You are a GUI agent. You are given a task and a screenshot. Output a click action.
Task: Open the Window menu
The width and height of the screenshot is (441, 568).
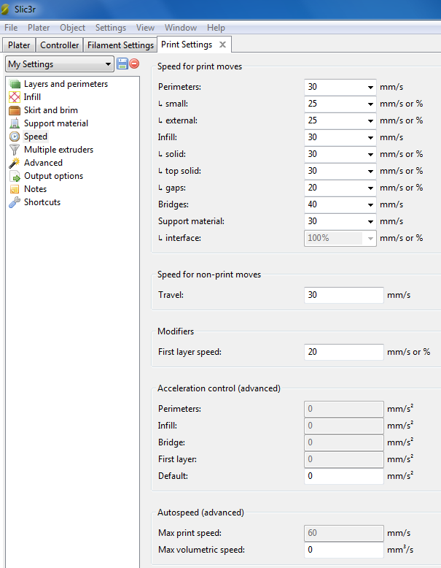point(181,28)
